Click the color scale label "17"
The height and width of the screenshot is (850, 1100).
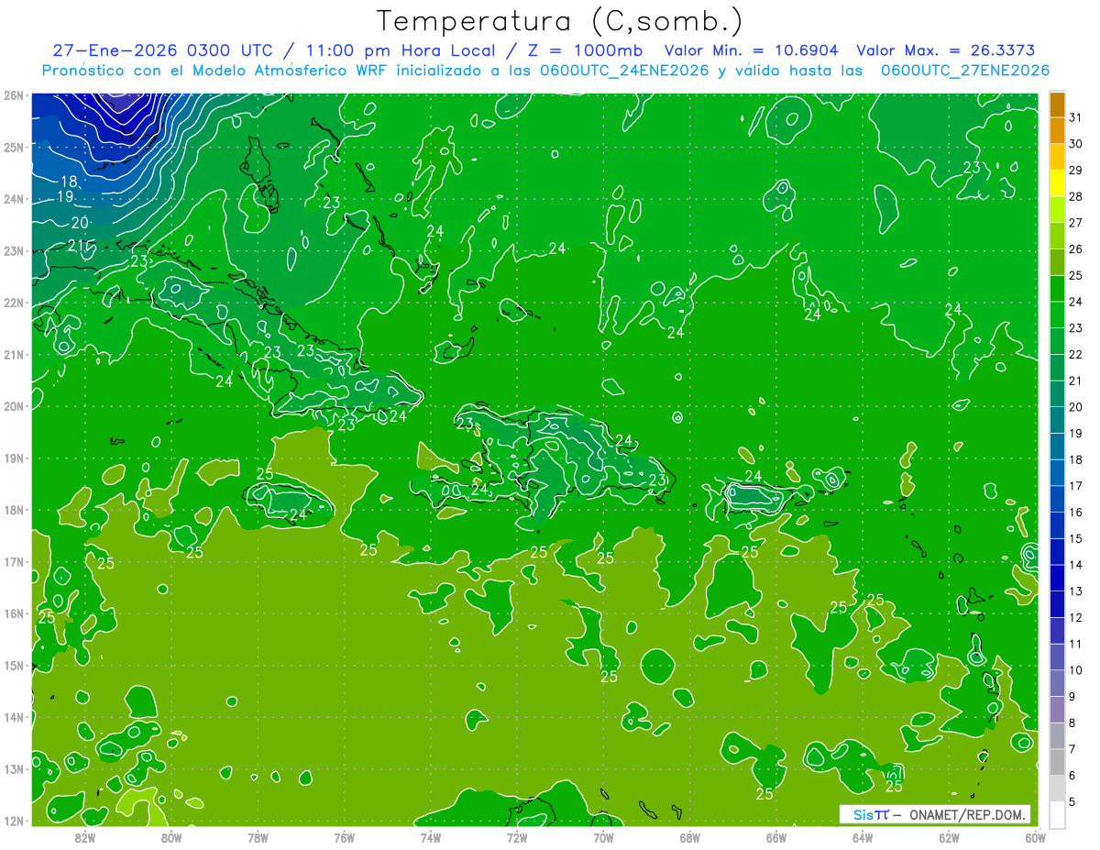[1075, 486]
